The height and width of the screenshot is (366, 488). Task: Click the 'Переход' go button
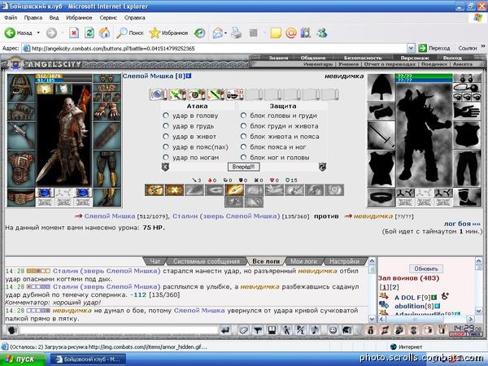(435, 48)
